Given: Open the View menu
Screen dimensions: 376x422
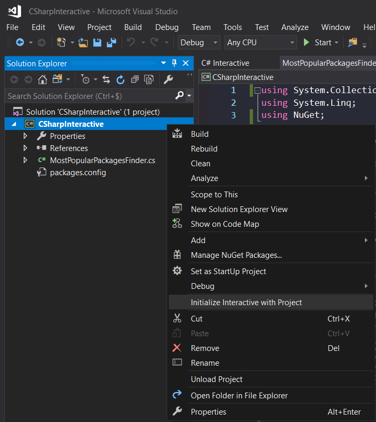Looking at the screenshot, I should 66,27.
